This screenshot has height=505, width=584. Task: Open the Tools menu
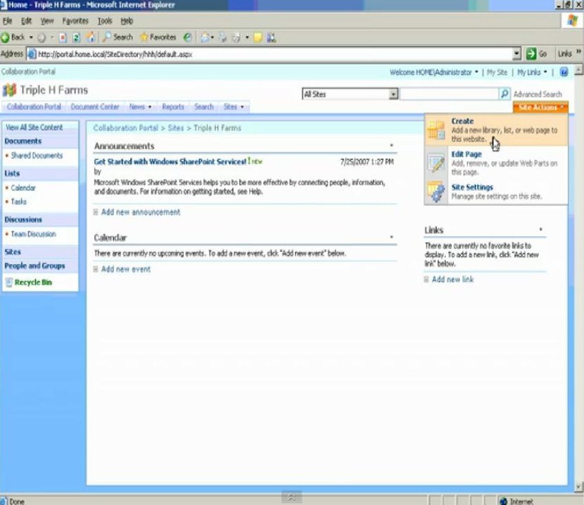(104, 21)
